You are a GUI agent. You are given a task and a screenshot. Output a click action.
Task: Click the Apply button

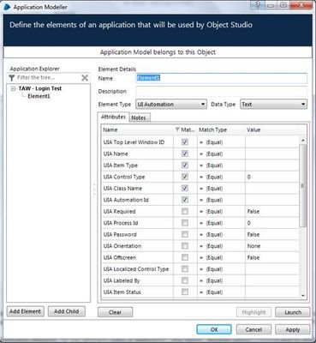tap(293, 329)
